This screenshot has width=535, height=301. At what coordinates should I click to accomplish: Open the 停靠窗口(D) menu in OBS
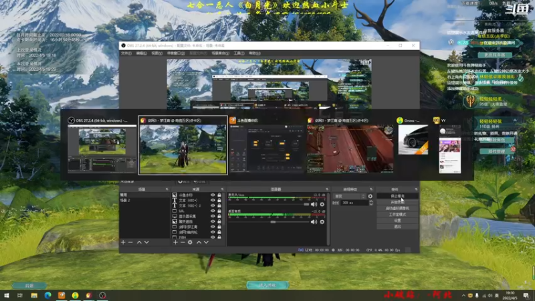[176, 54]
